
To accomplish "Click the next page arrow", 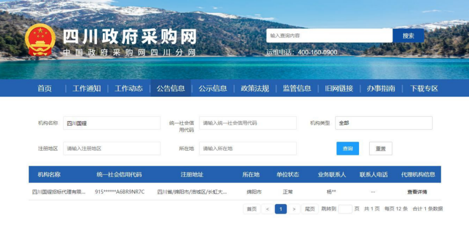I will click(x=294, y=209).
